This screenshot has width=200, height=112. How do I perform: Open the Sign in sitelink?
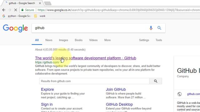[47, 105]
